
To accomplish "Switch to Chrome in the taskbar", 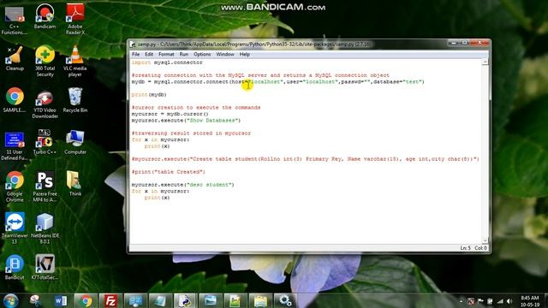I will (x=86, y=300).
